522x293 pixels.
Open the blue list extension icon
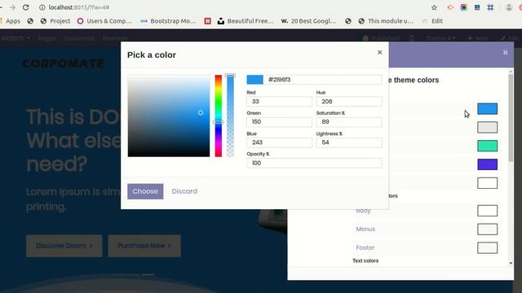[477, 7]
